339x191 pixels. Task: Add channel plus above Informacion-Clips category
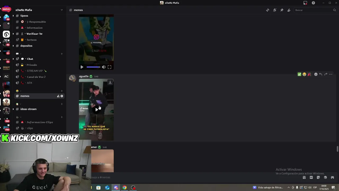[62, 117]
